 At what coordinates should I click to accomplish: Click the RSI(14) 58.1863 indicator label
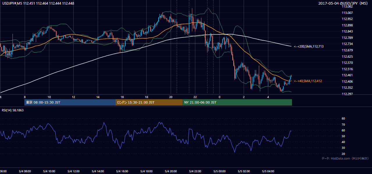point(13,110)
